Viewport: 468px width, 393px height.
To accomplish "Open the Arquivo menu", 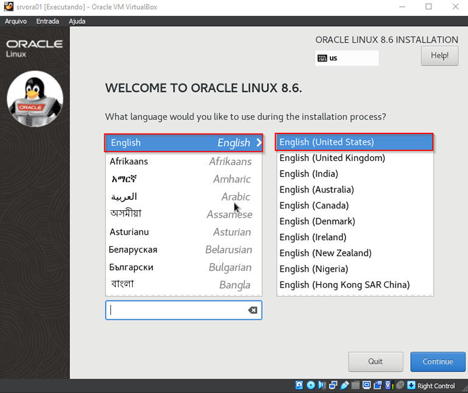I will click(16, 21).
